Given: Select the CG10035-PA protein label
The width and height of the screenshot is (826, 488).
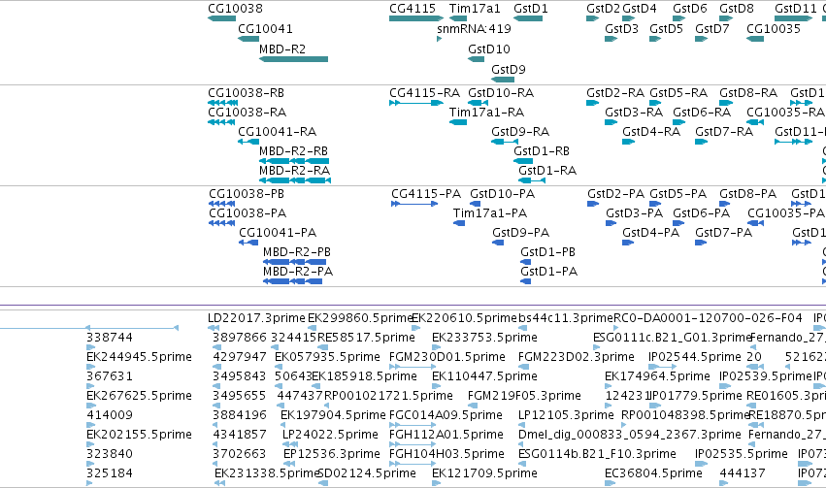Looking at the screenshot, I should pos(786,213).
